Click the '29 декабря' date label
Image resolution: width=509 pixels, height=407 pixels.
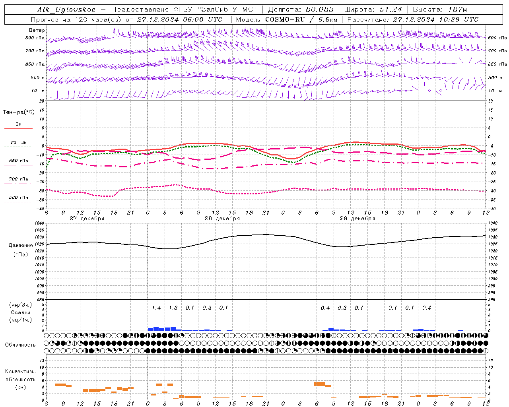click(357, 219)
